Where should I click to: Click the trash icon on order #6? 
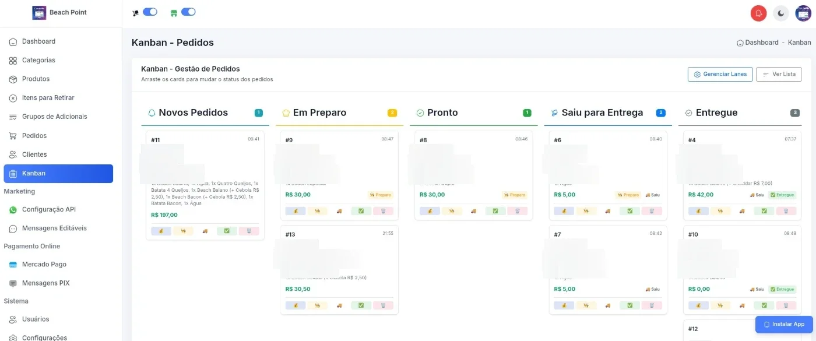point(652,211)
